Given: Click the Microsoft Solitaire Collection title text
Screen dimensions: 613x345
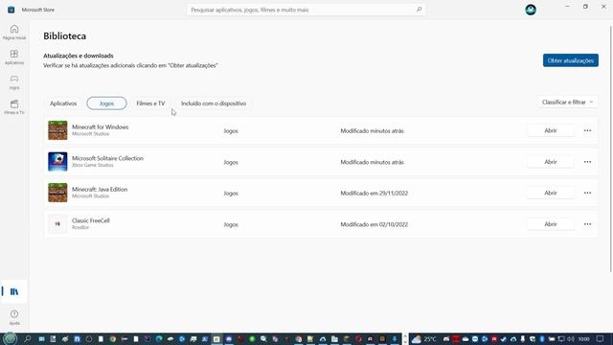Looking at the screenshot, I should click(x=107, y=158).
